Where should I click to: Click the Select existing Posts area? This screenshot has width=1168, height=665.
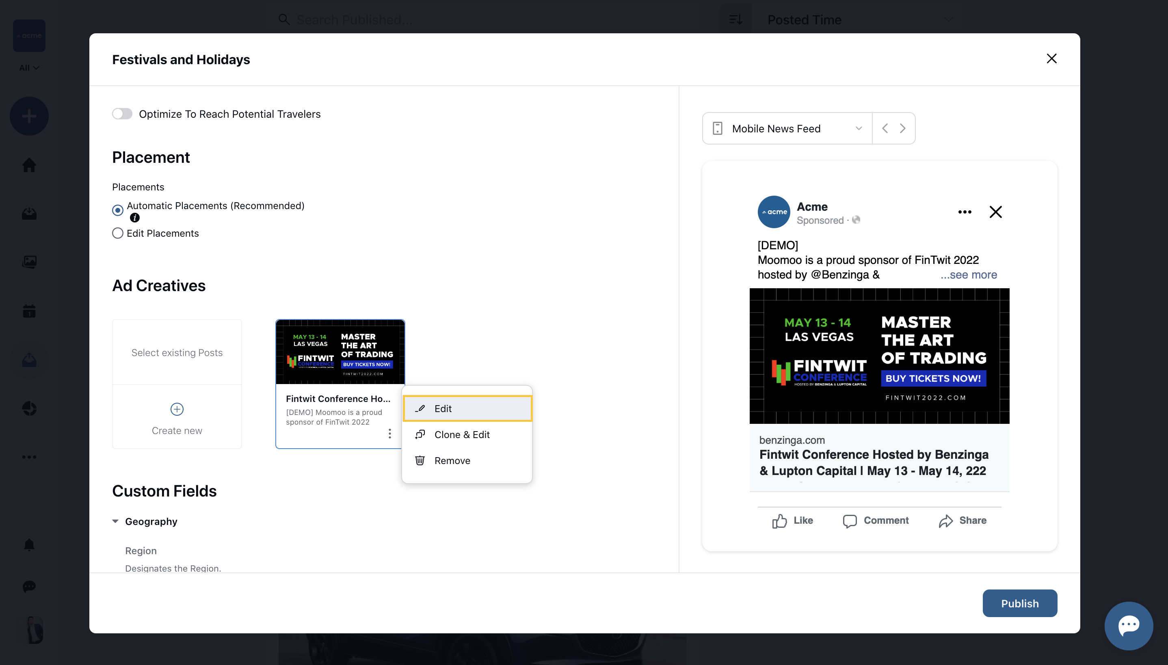click(x=177, y=352)
